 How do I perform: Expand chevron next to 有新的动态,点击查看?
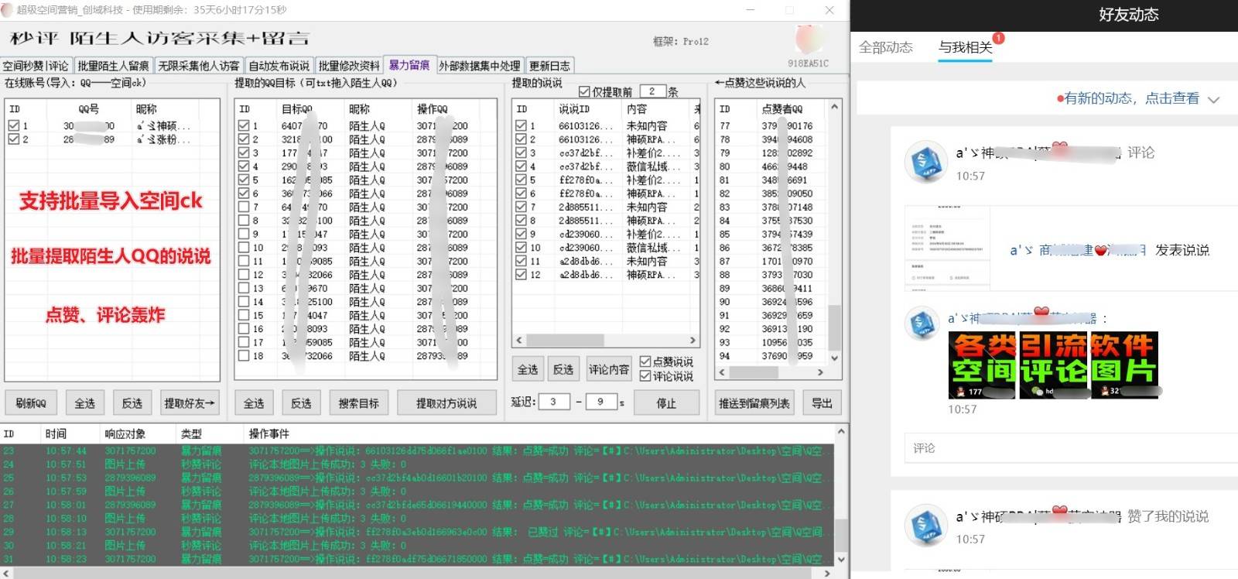pyautogui.click(x=1213, y=100)
